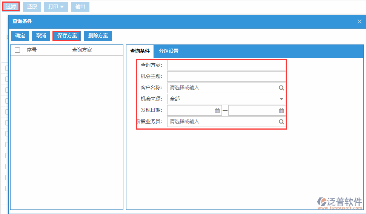366x214 pixels.
Task: Open the end date calendar icon
Action: click(x=281, y=110)
